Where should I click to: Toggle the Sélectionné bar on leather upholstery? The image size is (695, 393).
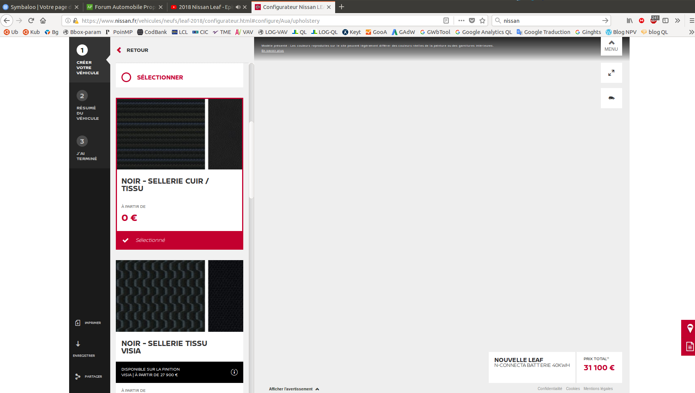click(x=179, y=240)
